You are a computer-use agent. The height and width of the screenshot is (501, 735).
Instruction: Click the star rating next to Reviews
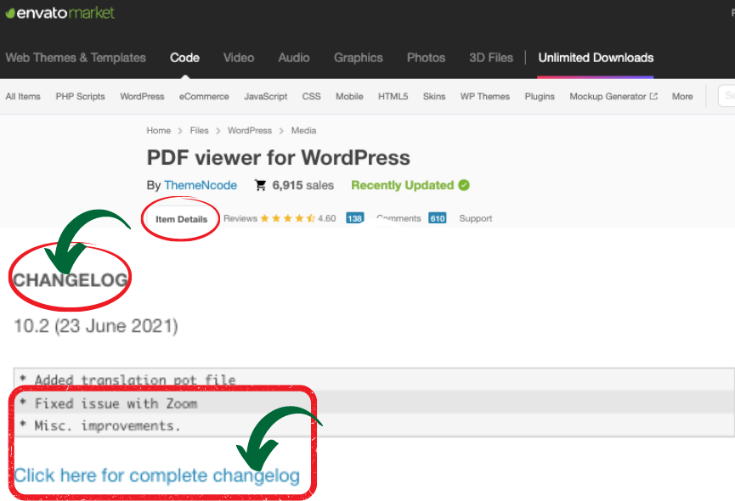point(288,218)
